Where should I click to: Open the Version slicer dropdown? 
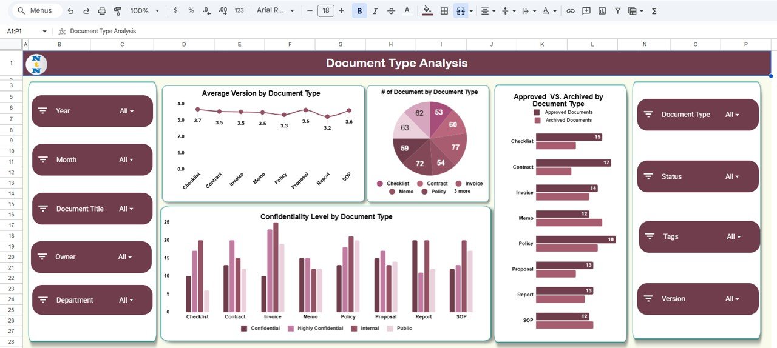pyautogui.click(x=733, y=299)
